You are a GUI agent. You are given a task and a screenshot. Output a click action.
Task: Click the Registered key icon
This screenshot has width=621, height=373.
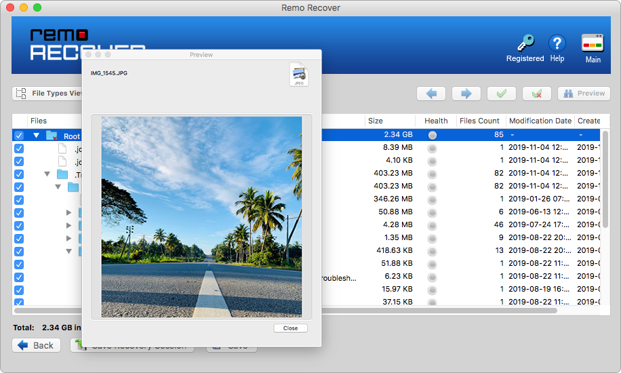click(x=525, y=44)
